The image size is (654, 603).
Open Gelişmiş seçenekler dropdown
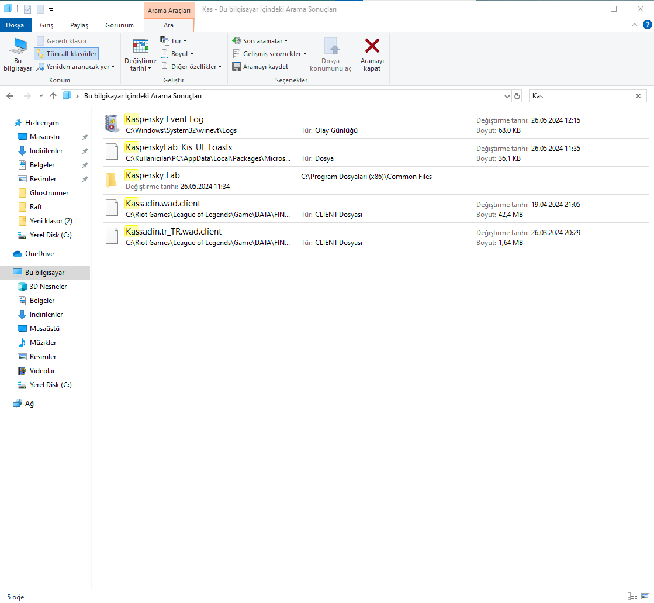[x=269, y=54]
